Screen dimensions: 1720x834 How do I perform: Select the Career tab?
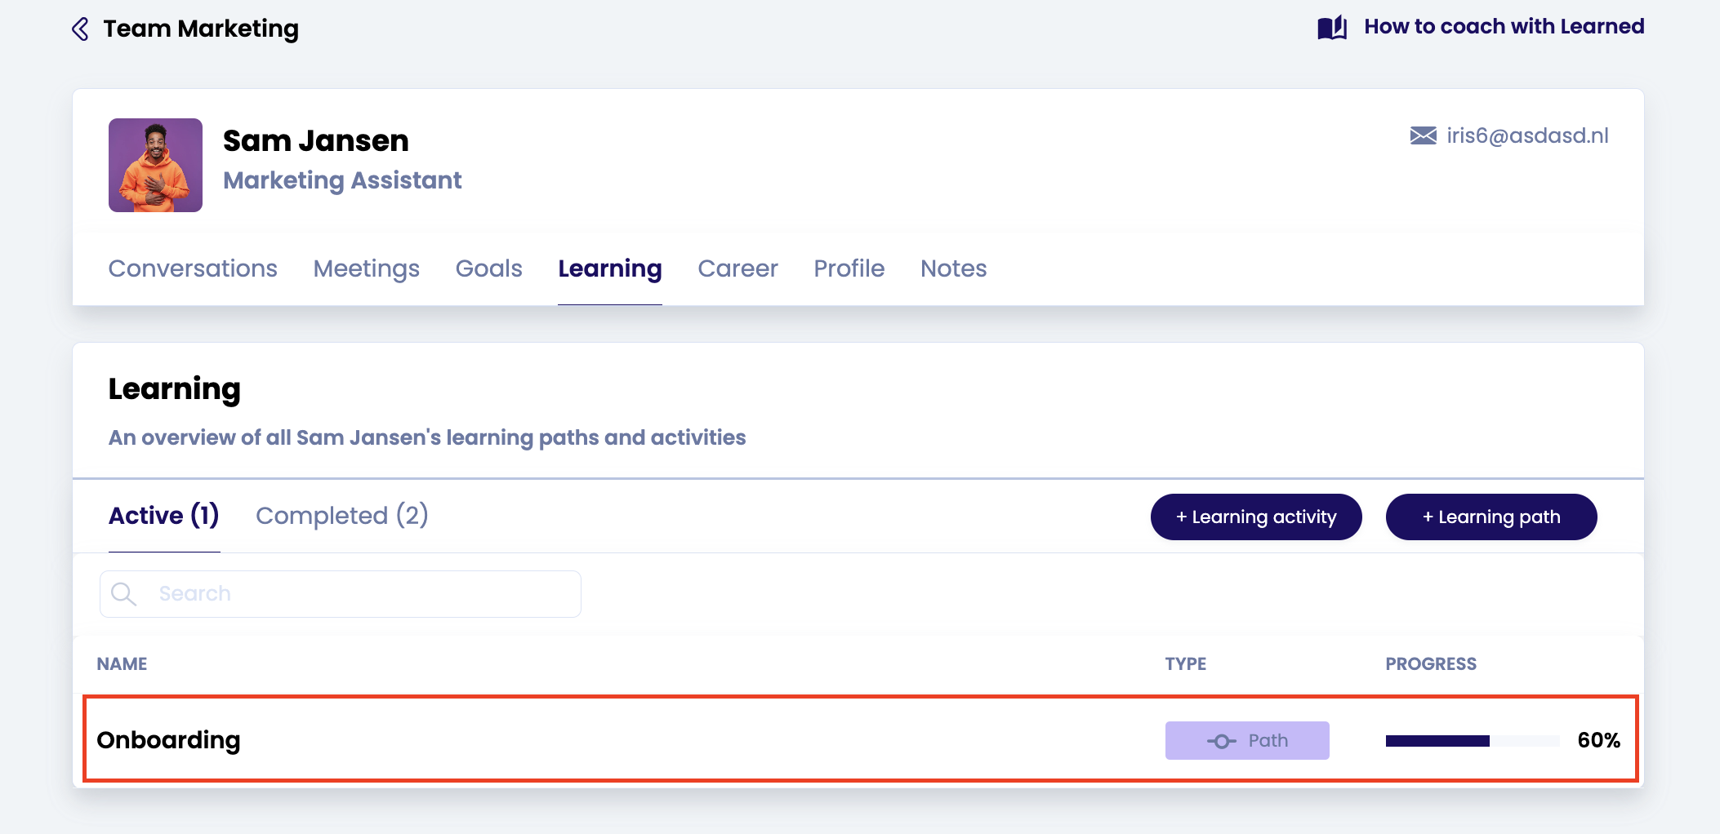click(737, 268)
